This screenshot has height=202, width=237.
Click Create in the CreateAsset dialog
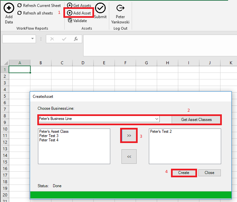coord(184,173)
